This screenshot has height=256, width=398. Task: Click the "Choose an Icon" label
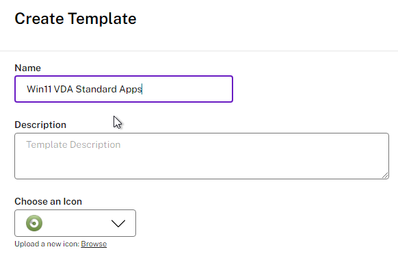49,202
